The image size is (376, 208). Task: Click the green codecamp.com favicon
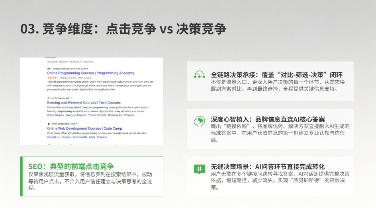click(x=49, y=124)
